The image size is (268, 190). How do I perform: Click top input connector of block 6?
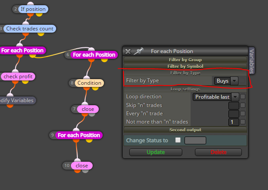[91, 50]
